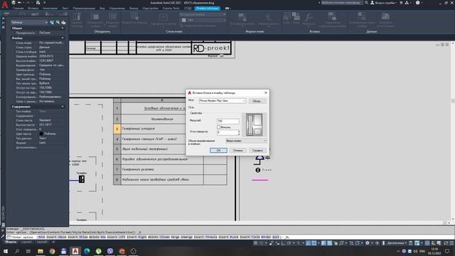
Task: Click the search icon in the title bar
Action: point(366,3)
